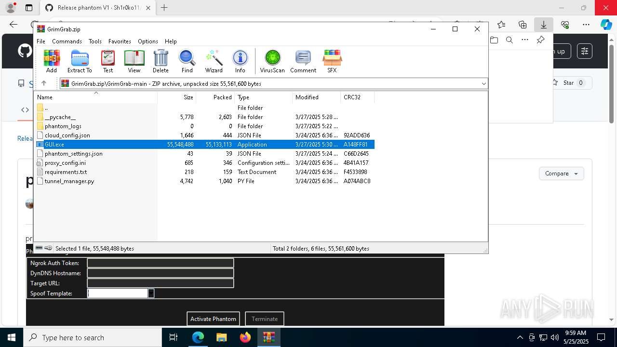Image resolution: width=617 pixels, height=347 pixels.
Task: Open the Options menu
Action: [148, 41]
